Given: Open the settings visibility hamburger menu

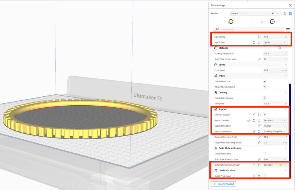Looking at the screenshot, I should pos(288,30).
